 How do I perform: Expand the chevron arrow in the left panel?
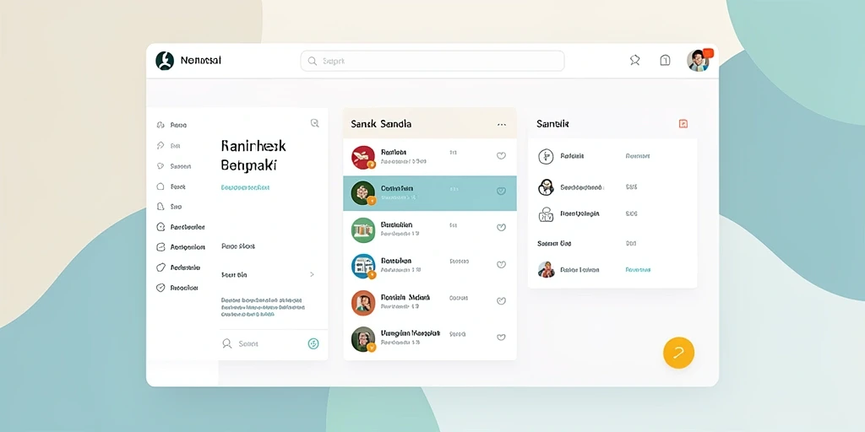tap(312, 274)
